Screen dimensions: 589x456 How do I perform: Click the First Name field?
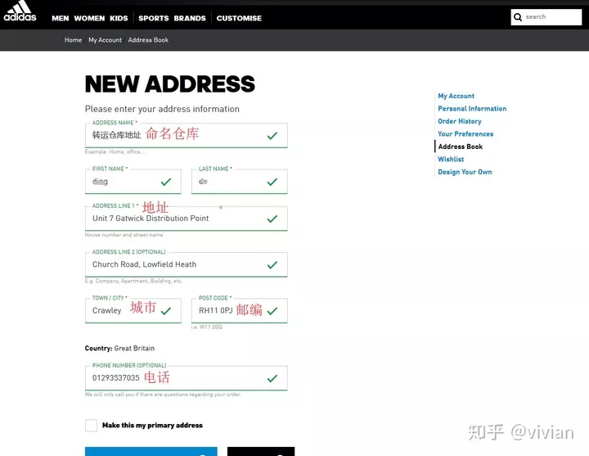point(133,182)
